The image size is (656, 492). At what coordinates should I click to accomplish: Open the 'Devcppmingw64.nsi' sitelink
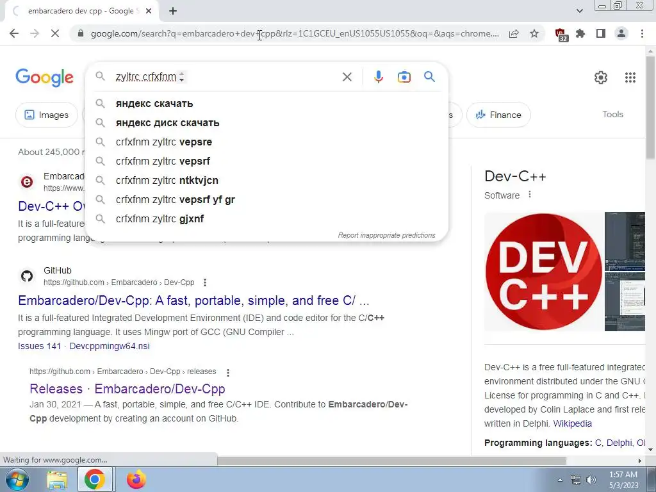(110, 346)
